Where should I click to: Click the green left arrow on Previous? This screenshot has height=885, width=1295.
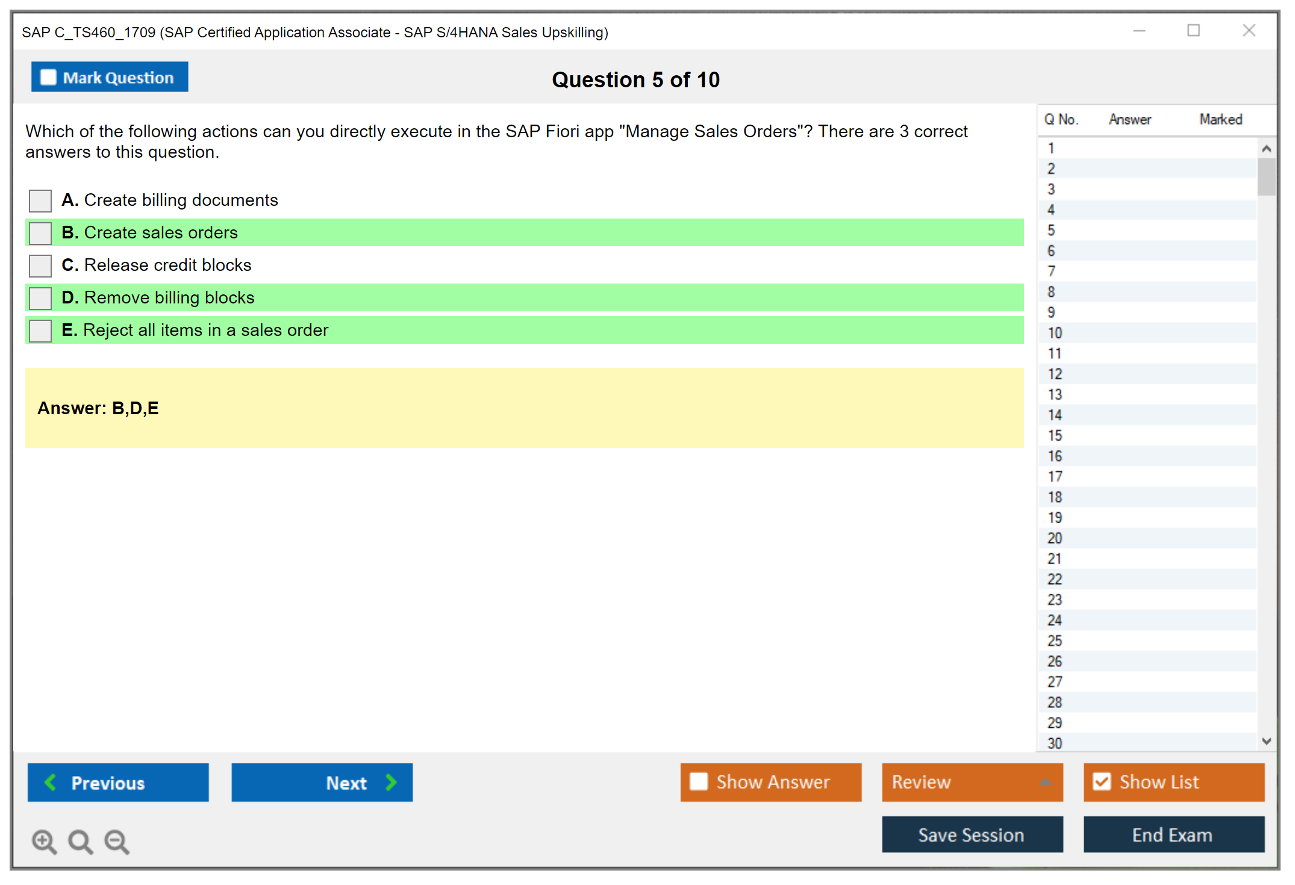[51, 782]
